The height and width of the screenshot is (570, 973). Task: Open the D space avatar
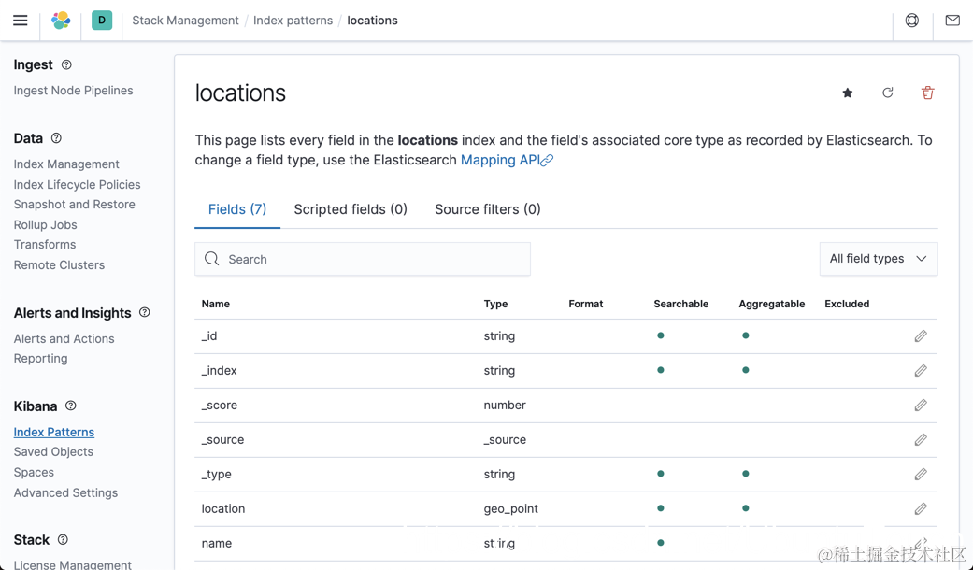coord(102,20)
